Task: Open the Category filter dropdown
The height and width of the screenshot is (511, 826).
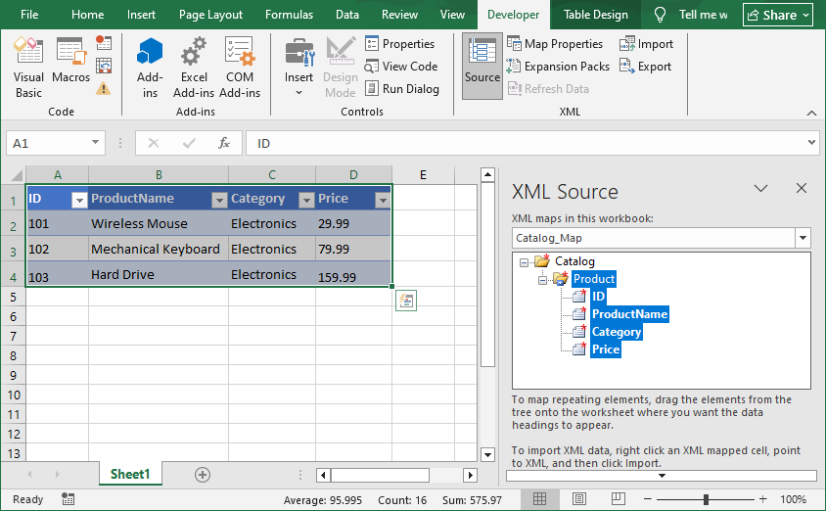Action: point(306,200)
